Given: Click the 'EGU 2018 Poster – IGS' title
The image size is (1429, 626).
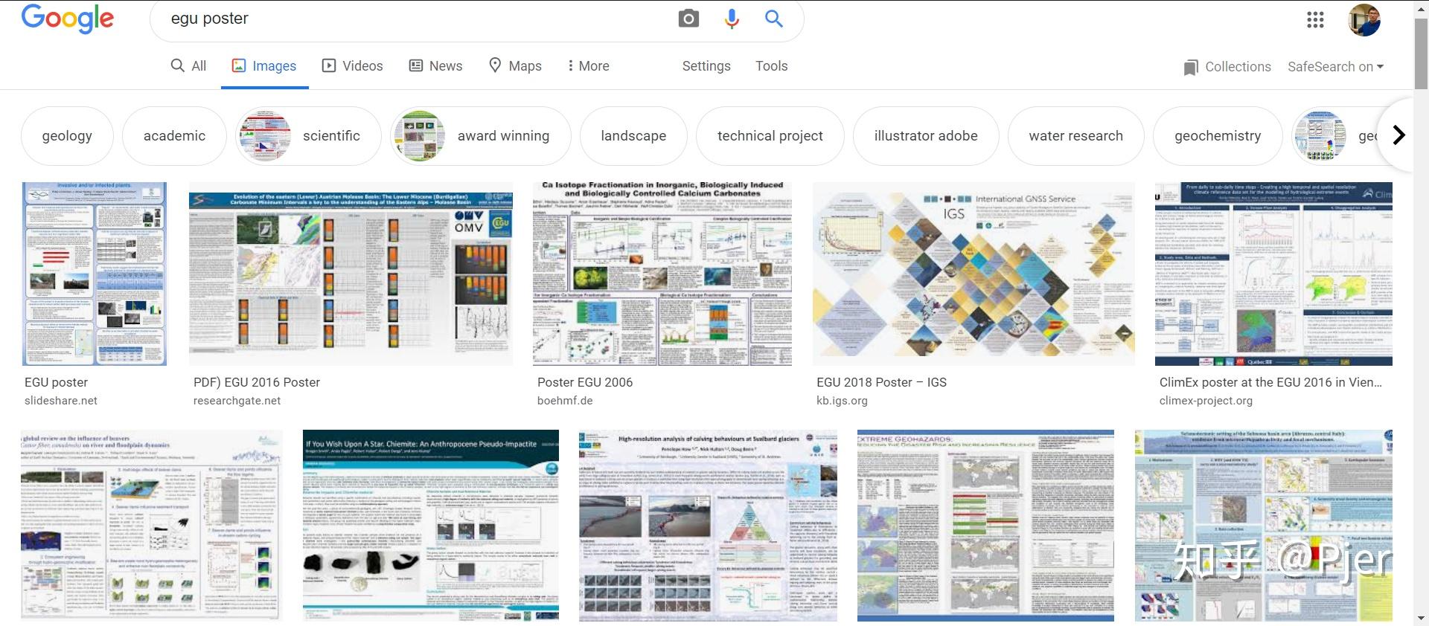Looking at the screenshot, I should (881, 382).
